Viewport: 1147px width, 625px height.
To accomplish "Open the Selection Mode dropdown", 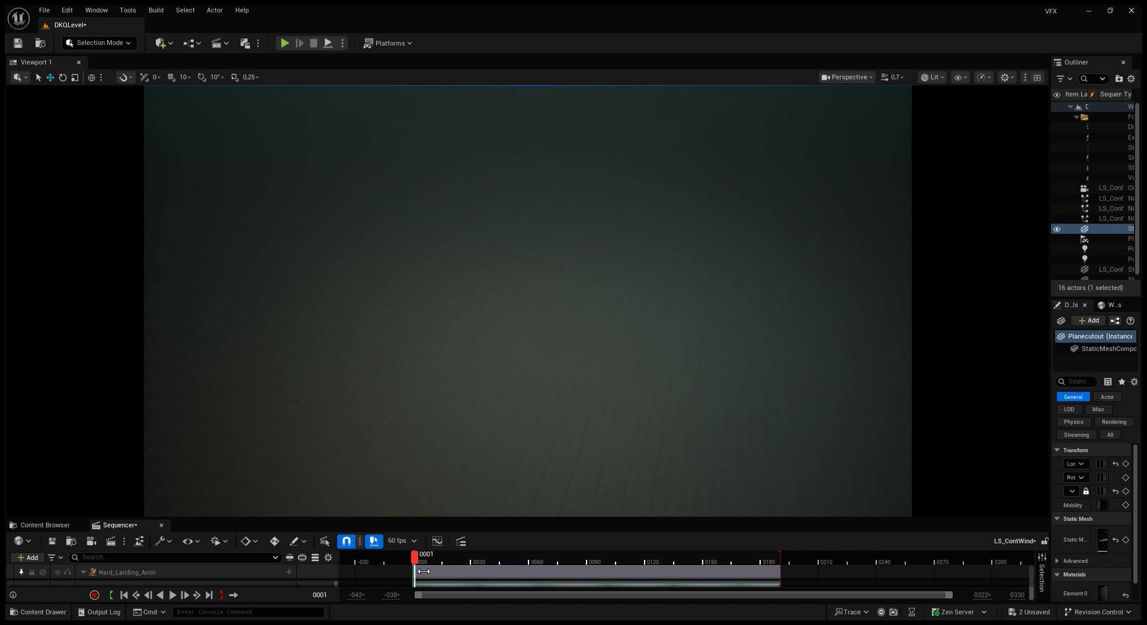I will pyautogui.click(x=99, y=43).
